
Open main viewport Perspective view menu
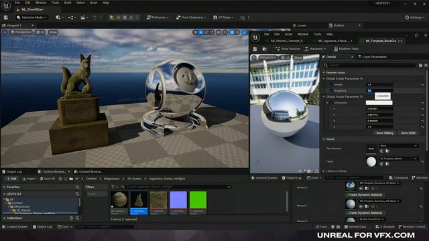[21, 32]
